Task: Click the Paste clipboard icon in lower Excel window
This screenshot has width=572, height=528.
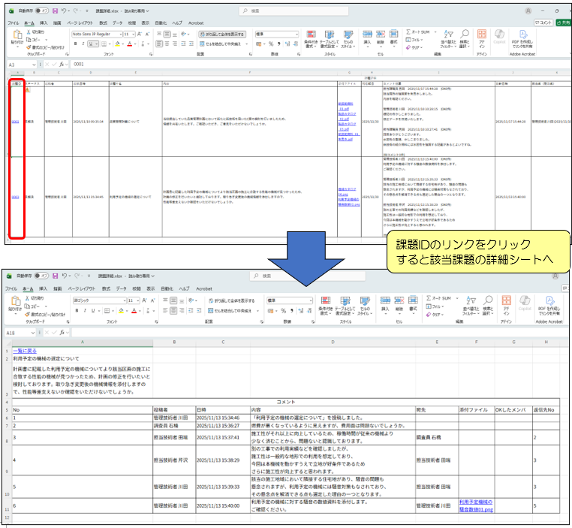Action: tap(15, 303)
